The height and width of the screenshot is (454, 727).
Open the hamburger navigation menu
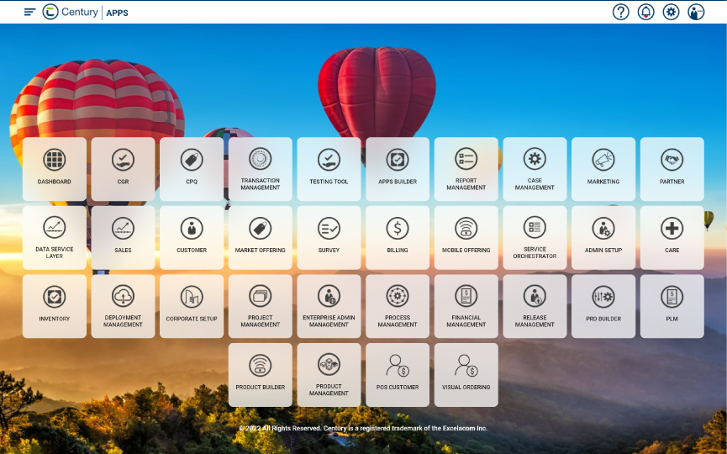[30, 12]
